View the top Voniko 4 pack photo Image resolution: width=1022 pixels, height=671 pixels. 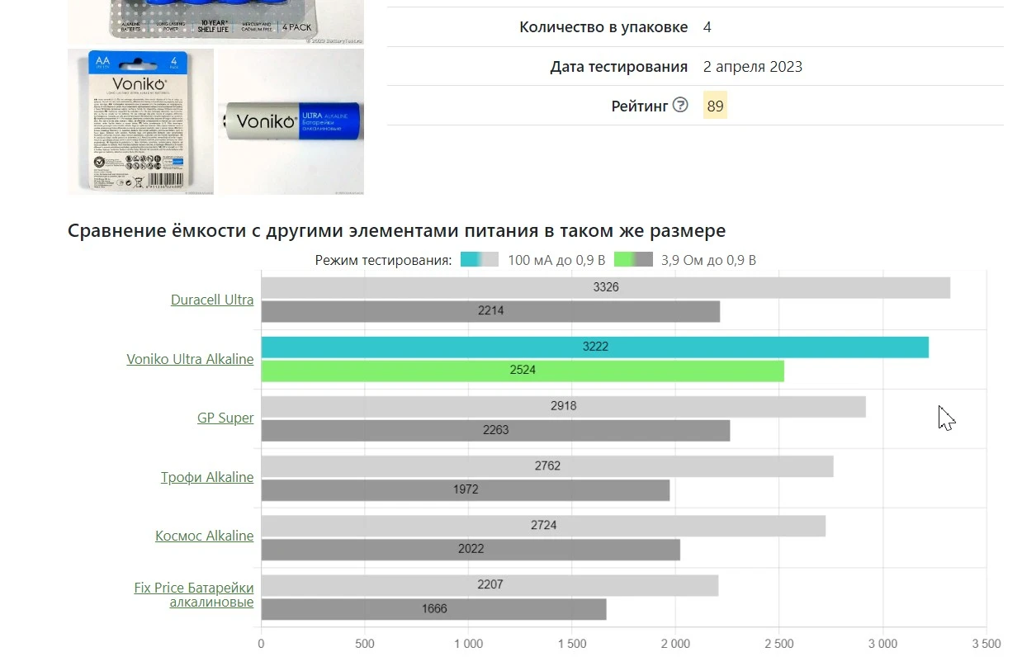click(x=215, y=22)
